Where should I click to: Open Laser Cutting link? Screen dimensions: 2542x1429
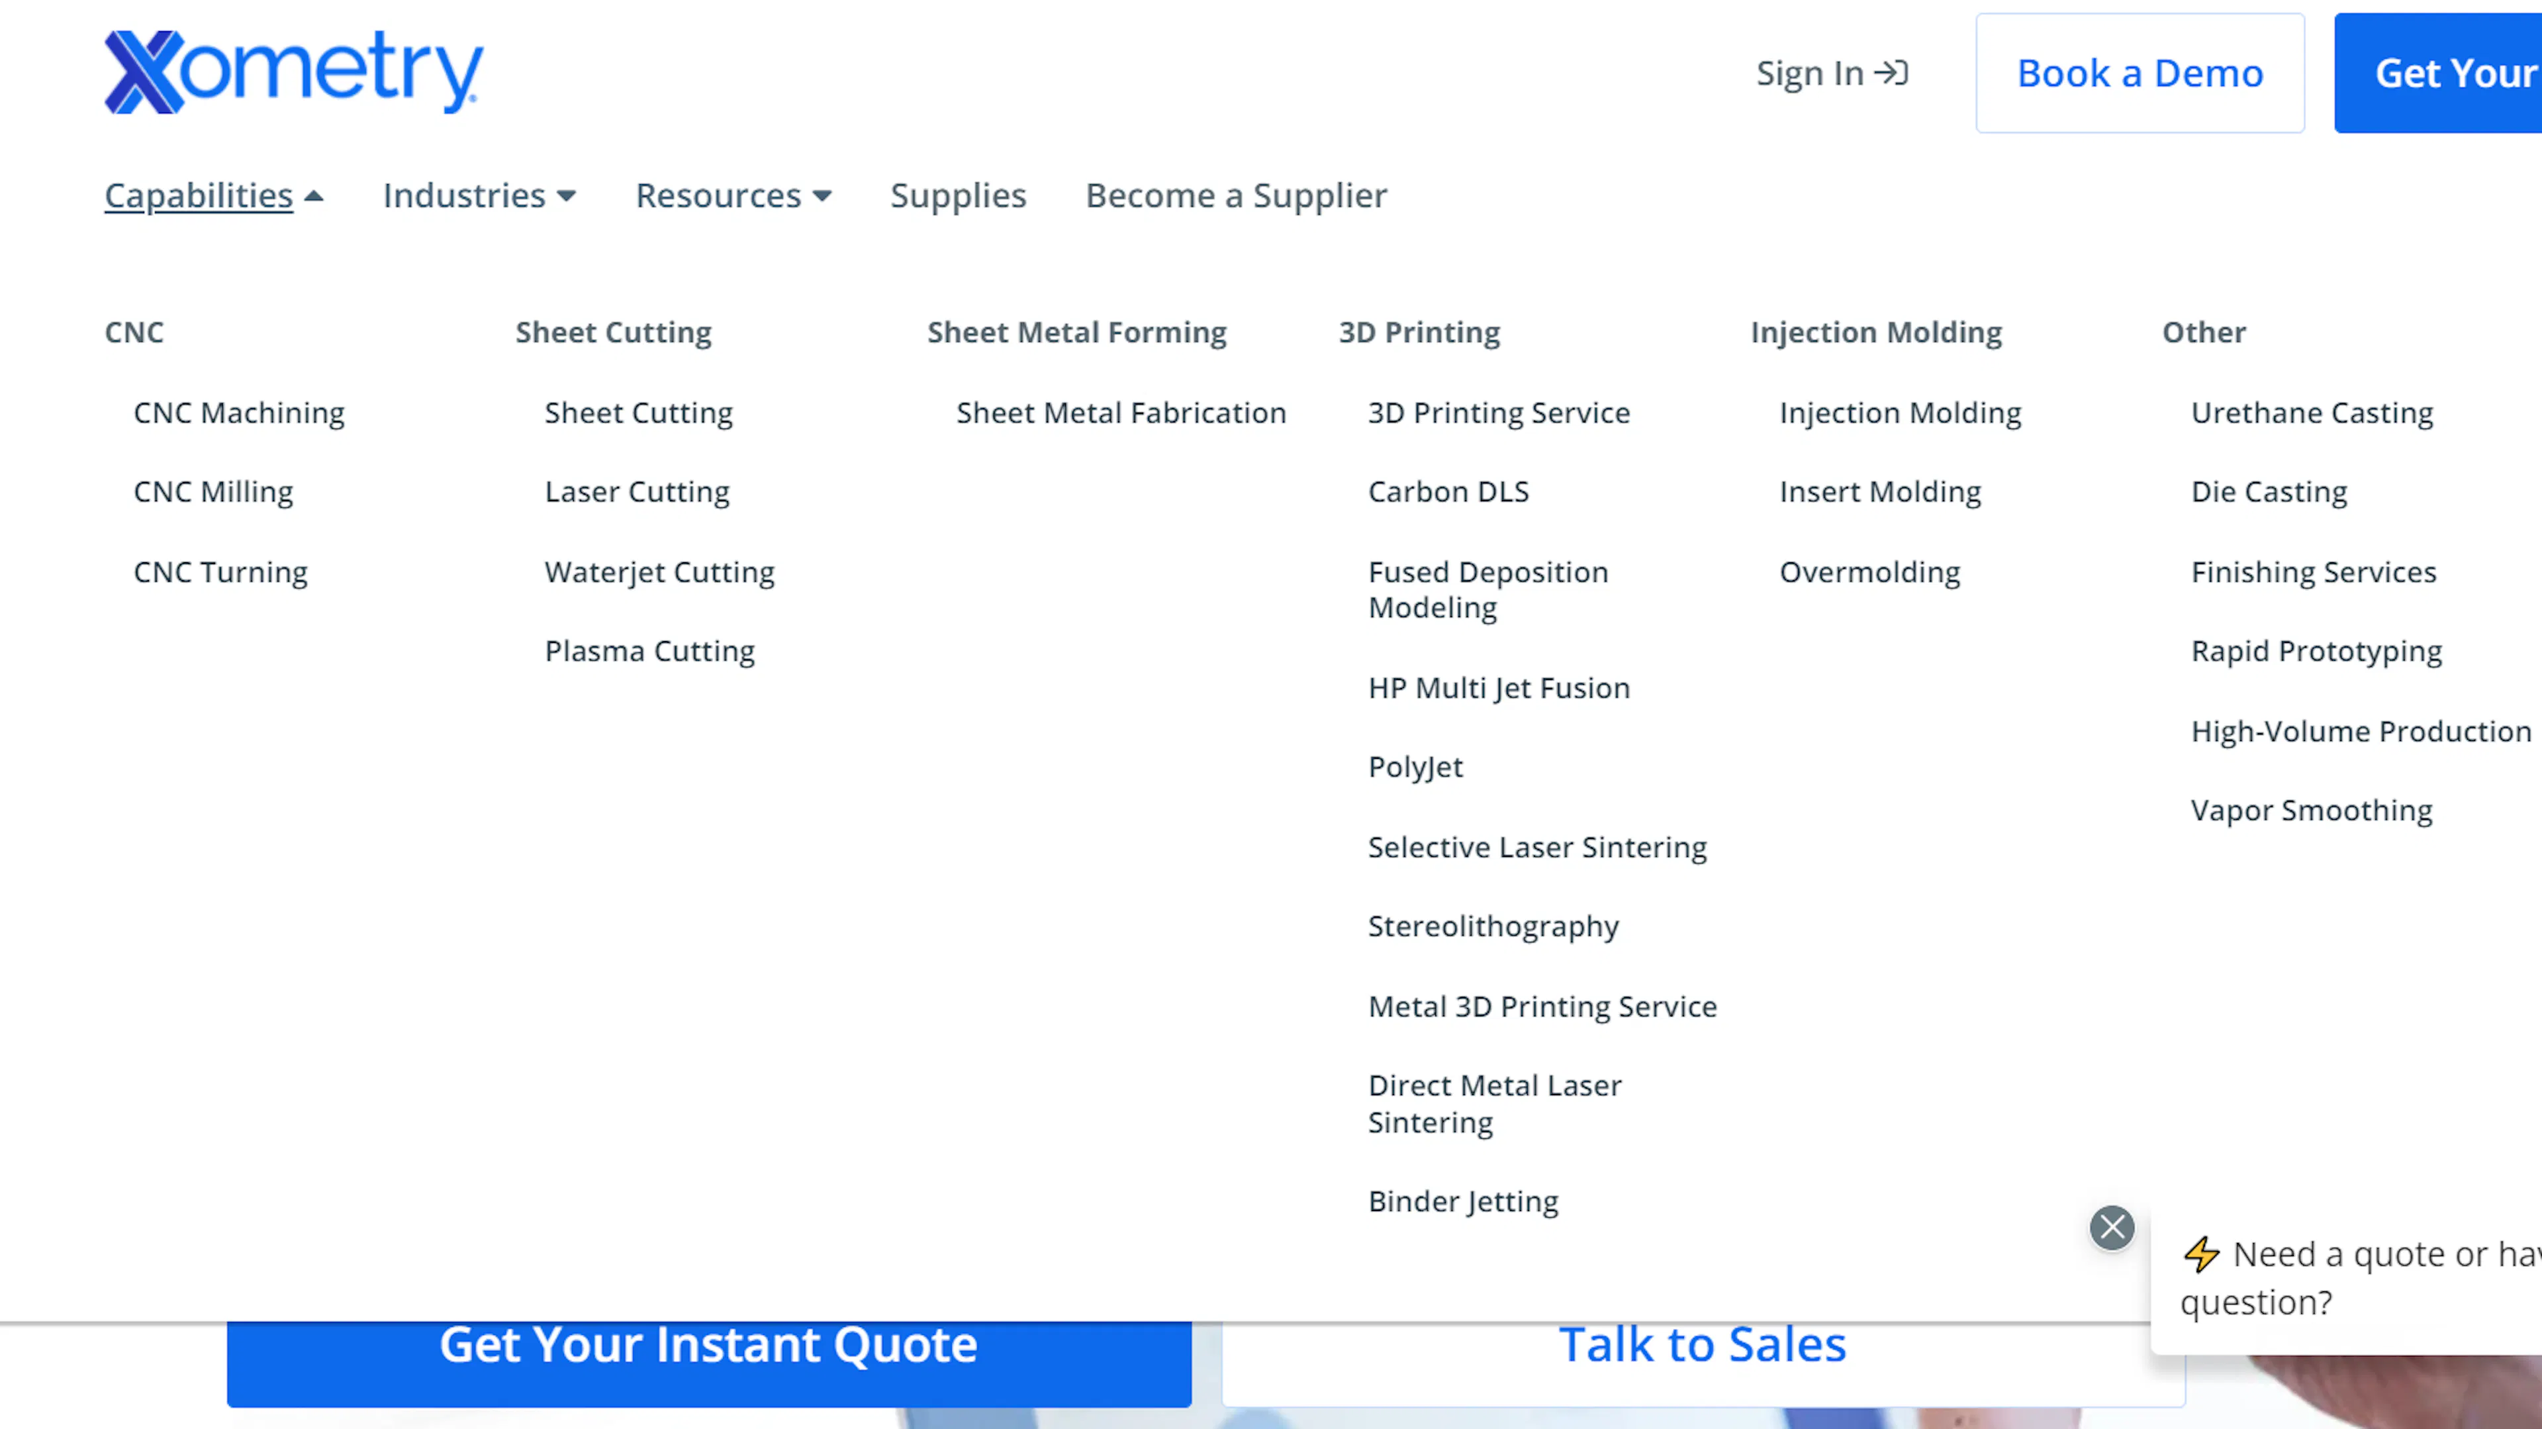point(636,491)
